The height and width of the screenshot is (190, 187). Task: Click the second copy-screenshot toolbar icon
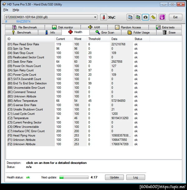(138, 17)
